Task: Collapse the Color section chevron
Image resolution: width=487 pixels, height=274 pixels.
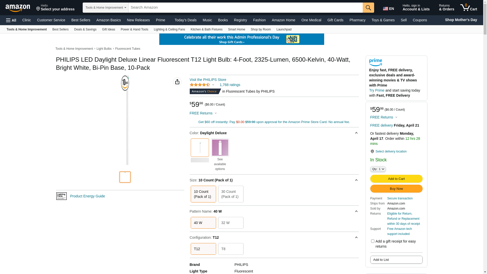Action: tap(356, 133)
